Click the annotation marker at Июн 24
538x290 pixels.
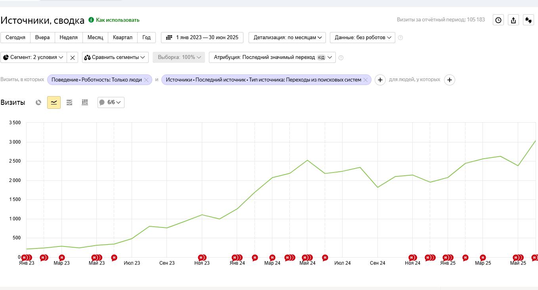pyautogui.click(x=325, y=258)
